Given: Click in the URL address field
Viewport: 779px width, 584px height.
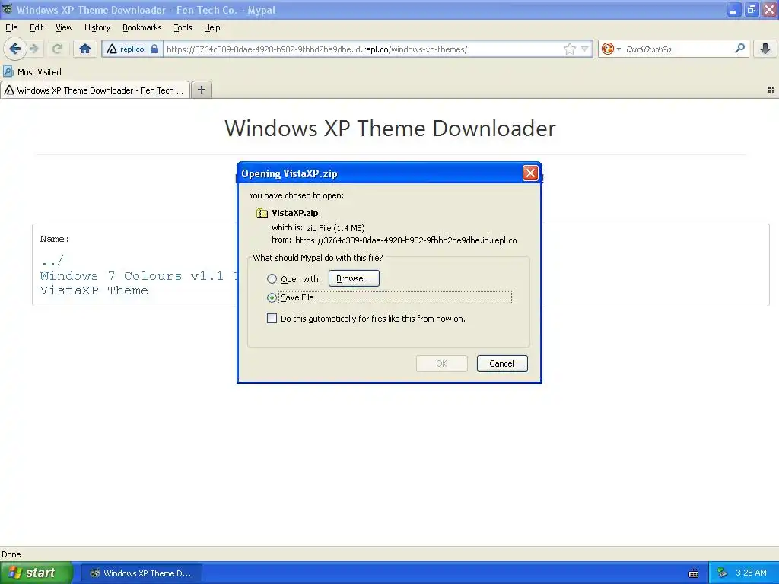Looking at the screenshot, I should coord(363,49).
